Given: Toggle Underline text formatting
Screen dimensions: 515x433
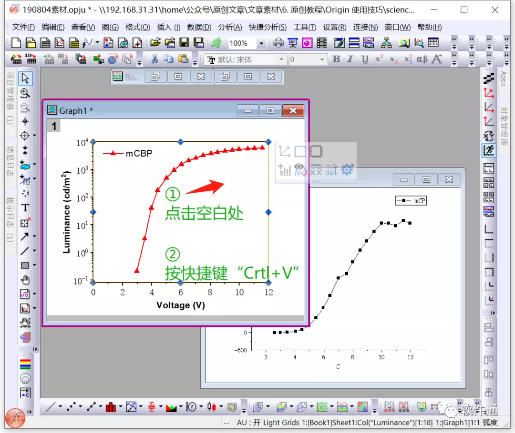Looking at the screenshot, I should click(365, 59).
